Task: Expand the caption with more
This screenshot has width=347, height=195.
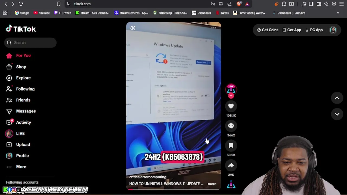Action: click(212, 184)
